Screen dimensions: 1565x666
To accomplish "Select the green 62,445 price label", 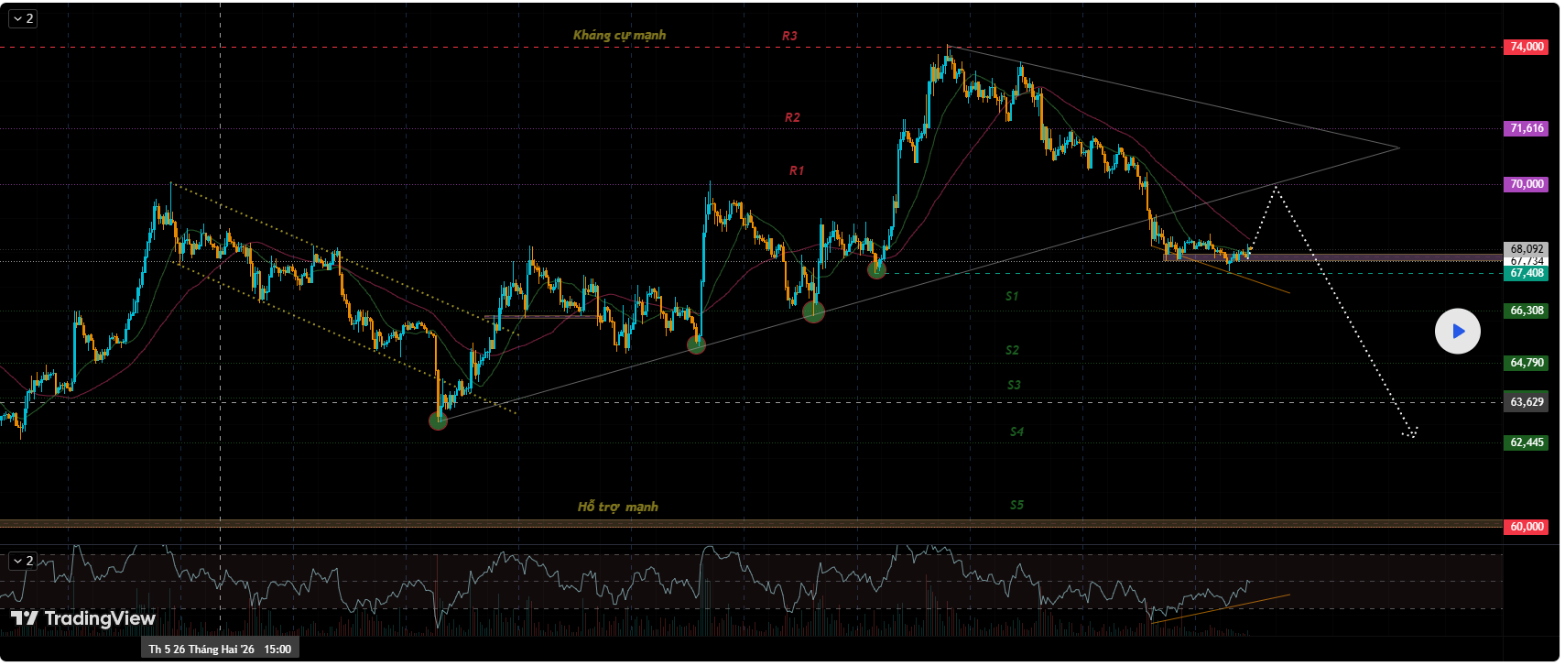I will (x=1526, y=442).
